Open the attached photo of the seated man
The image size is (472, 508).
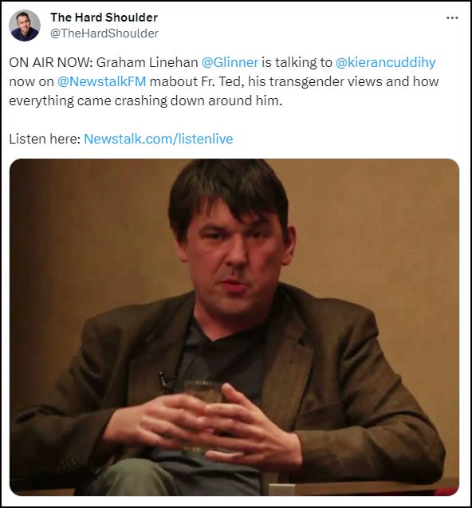[x=234, y=327]
